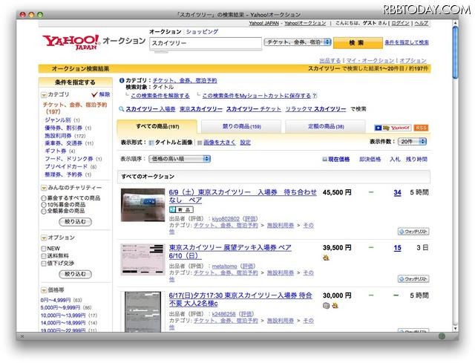This screenshot has width=475, height=363.
Task: Open 展望デッキ入場券 listing thumbnail
Action: click(x=142, y=259)
